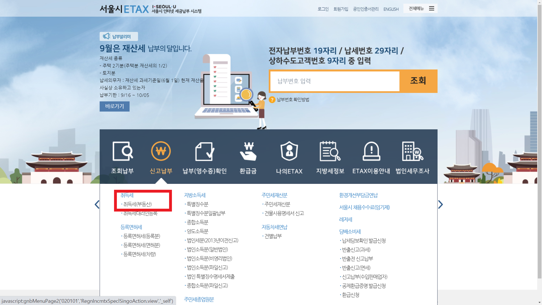Select 특별징수분일괄납부 item

[x=206, y=213]
